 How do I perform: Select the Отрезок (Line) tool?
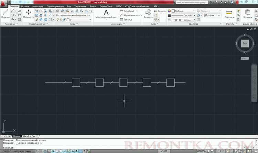click(x=5, y=14)
